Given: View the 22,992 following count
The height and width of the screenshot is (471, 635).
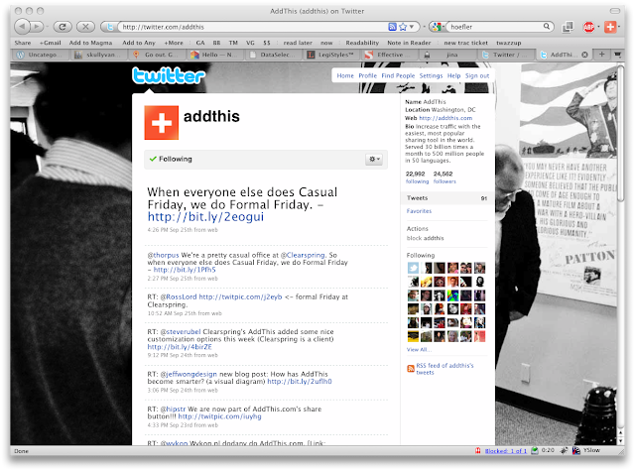Looking at the screenshot, I should (417, 177).
